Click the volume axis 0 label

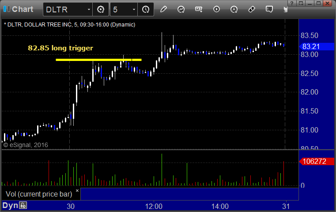[x=302, y=185]
